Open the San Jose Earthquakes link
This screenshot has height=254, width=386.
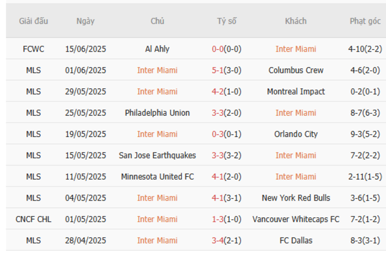(x=157, y=155)
